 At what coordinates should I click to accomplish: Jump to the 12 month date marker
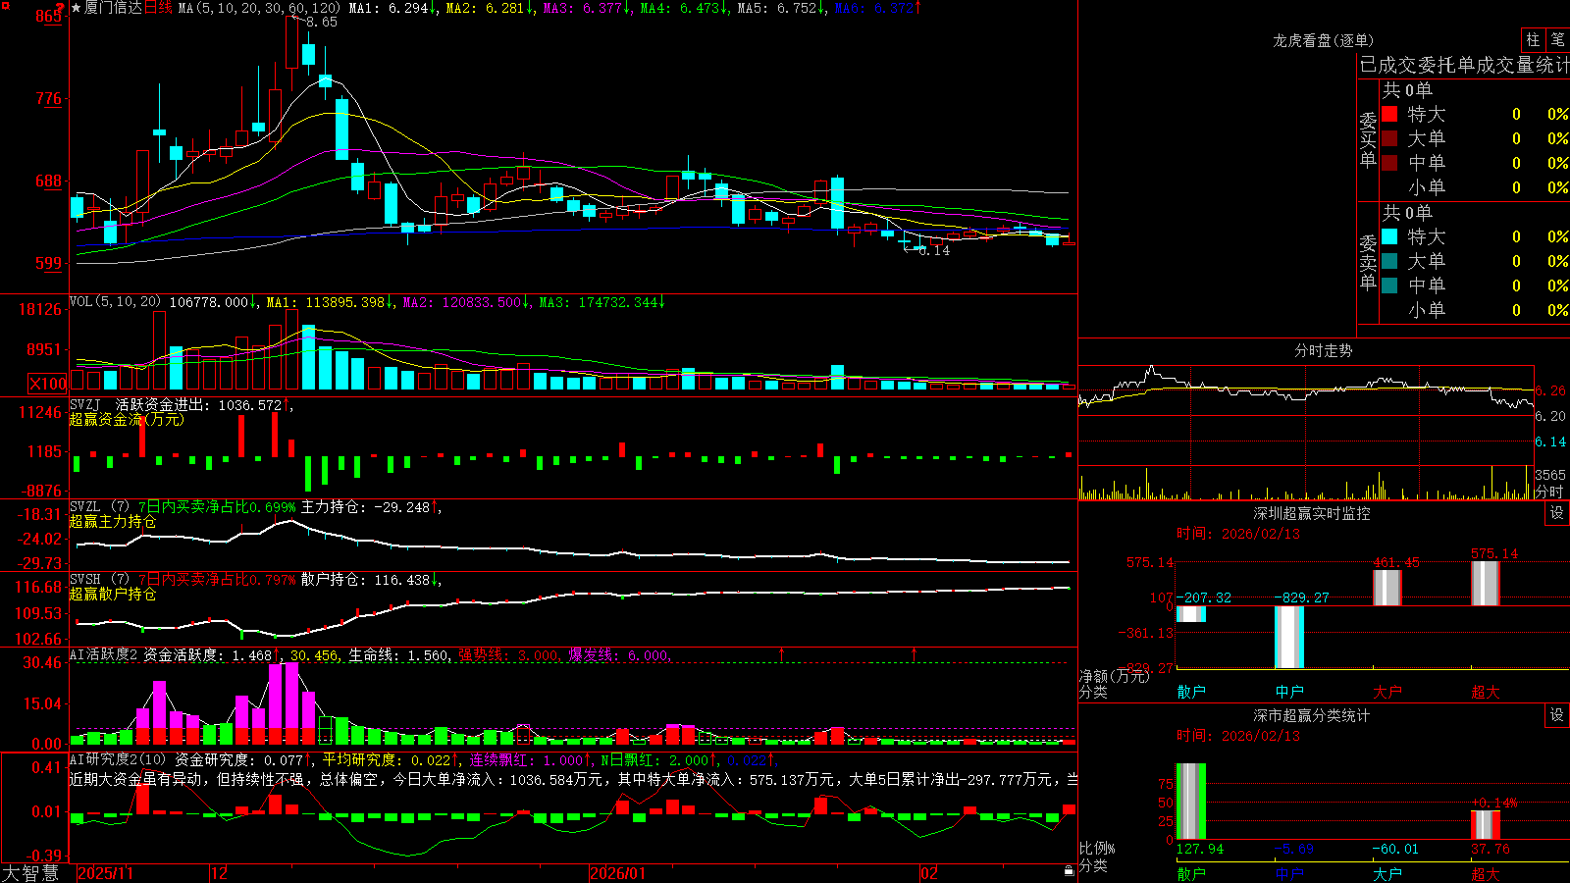tap(219, 873)
